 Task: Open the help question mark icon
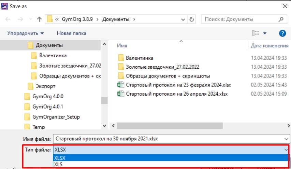pyautogui.click(x=282, y=33)
